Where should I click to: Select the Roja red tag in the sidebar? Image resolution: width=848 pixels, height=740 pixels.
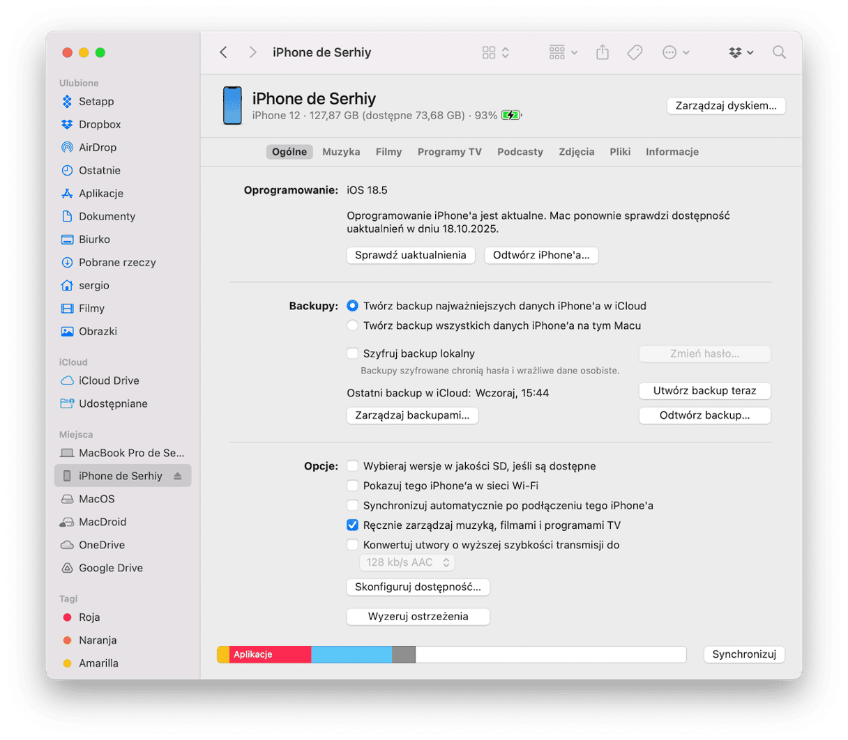pyautogui.click(x=89, y=617)
